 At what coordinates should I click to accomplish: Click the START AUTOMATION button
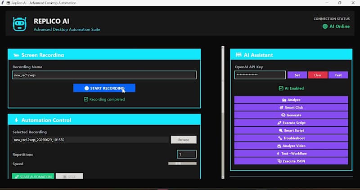[33, 176]
